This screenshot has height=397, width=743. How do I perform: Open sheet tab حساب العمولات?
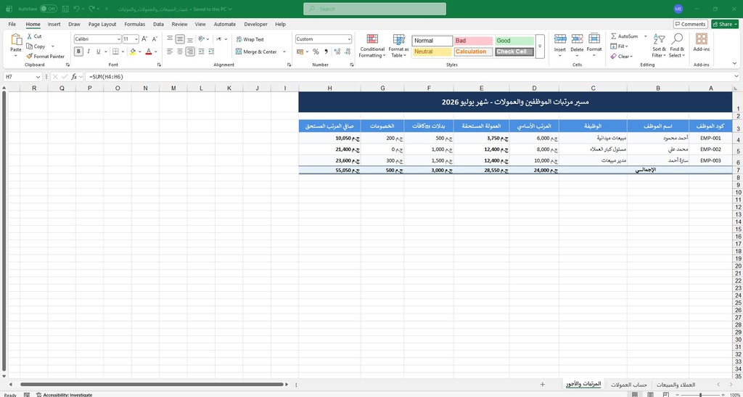629,384
